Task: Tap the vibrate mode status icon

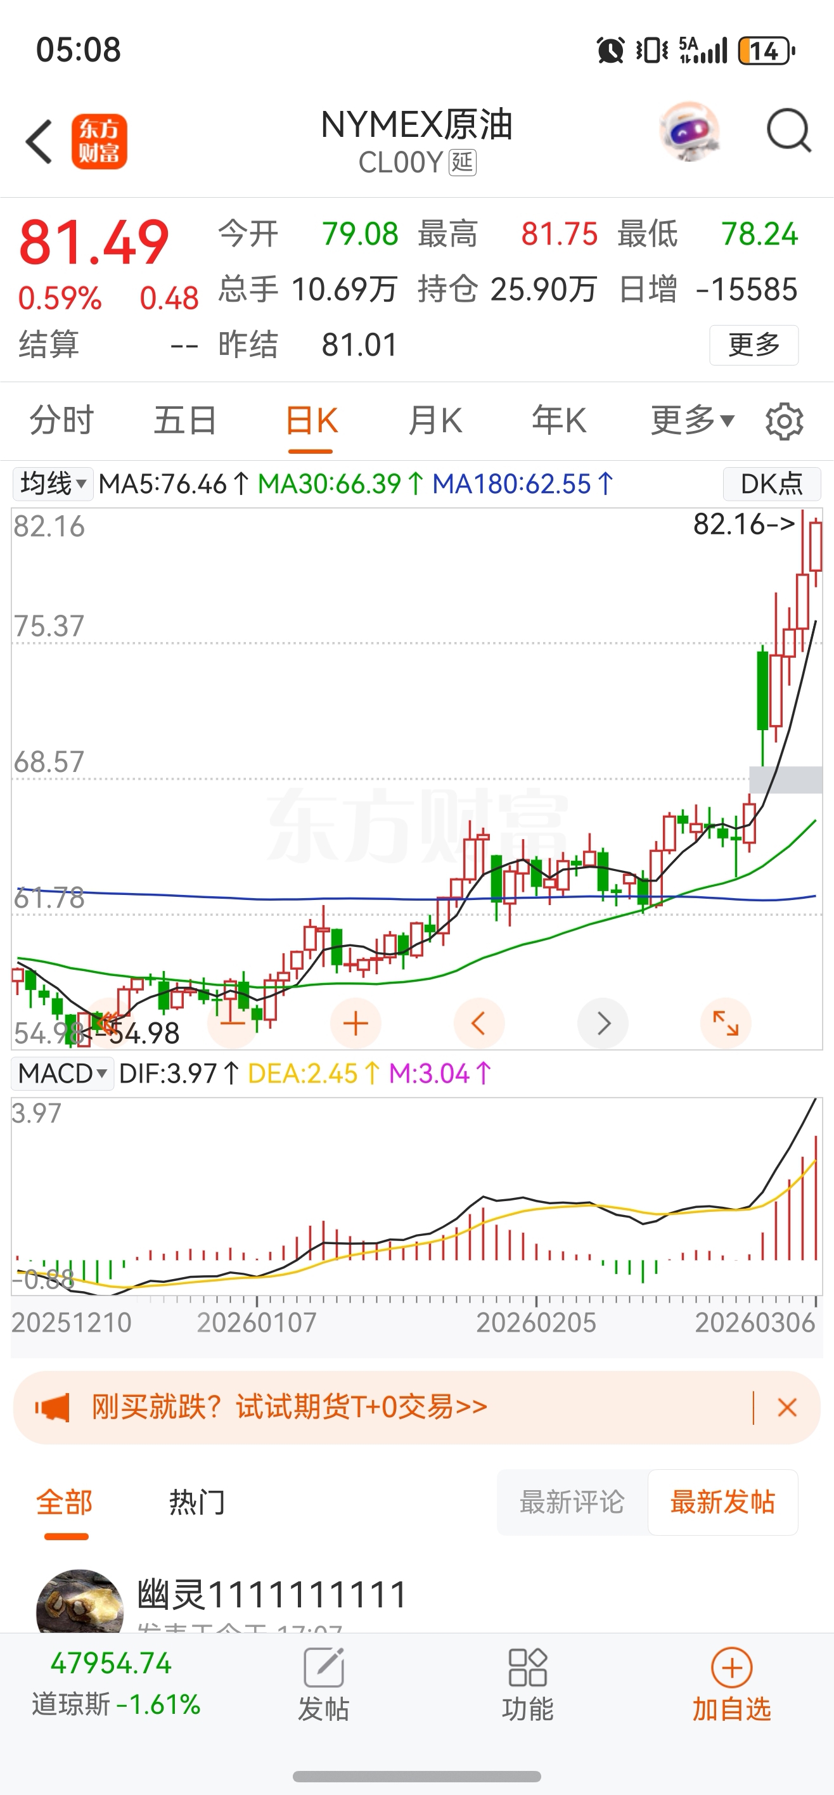Action: [652, 50]
